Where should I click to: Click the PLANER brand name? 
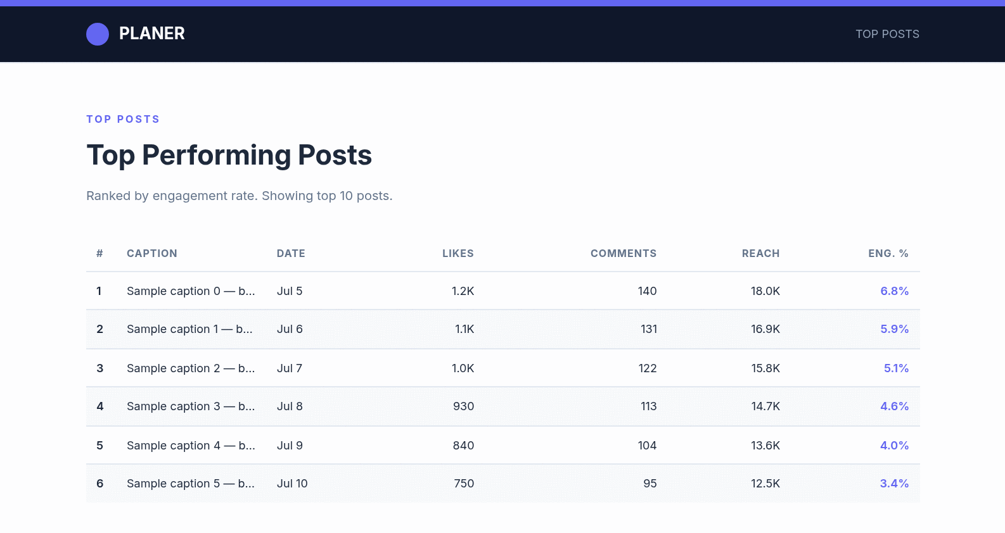coord(152,34)
